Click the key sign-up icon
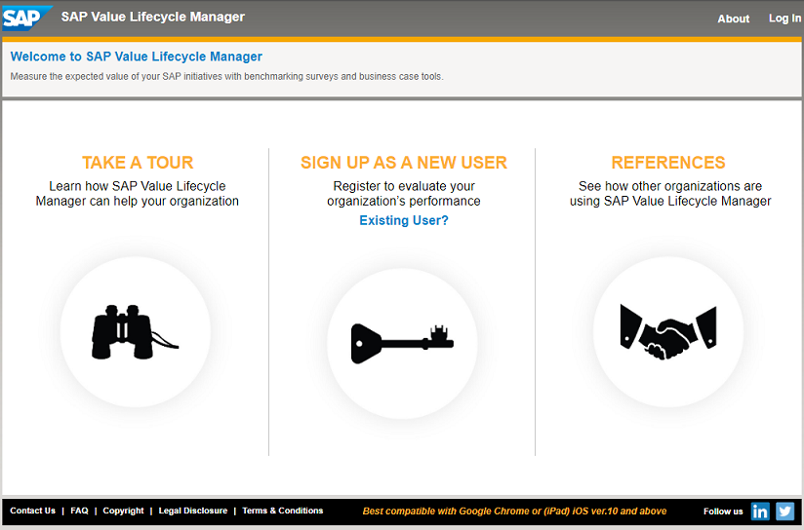The width and height of the screenshot is (804, 530). (402, 343)
